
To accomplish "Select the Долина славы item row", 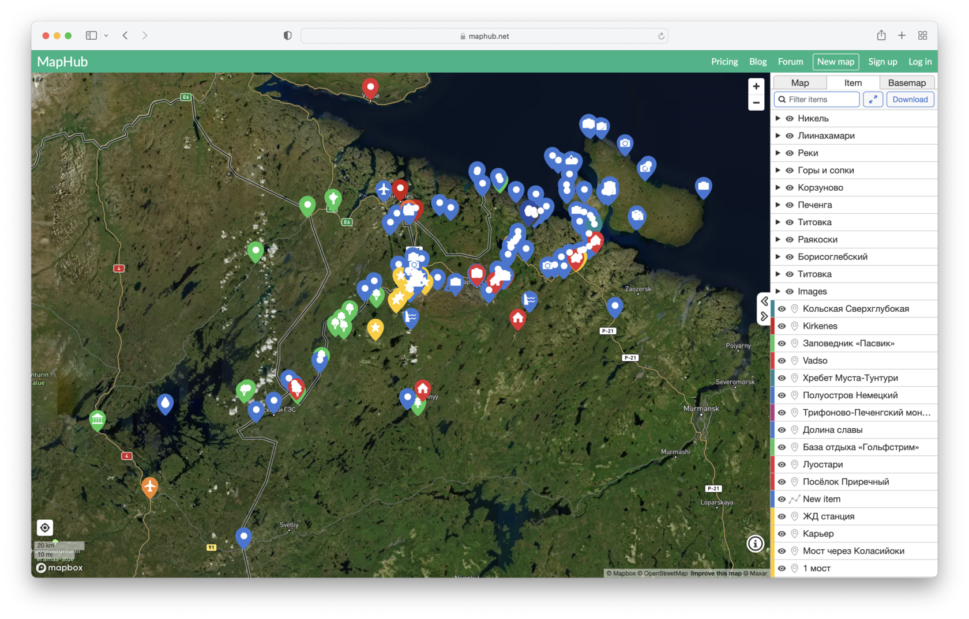I will (x=854, y=429).
